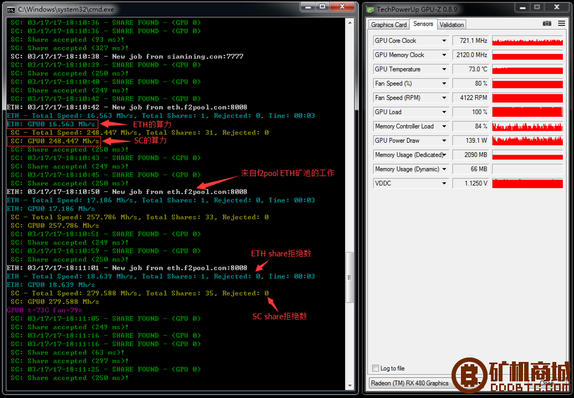The image size is (574, 398).
Task: Expand the VDDC sensor dropdown
Action: coord(444,183)
